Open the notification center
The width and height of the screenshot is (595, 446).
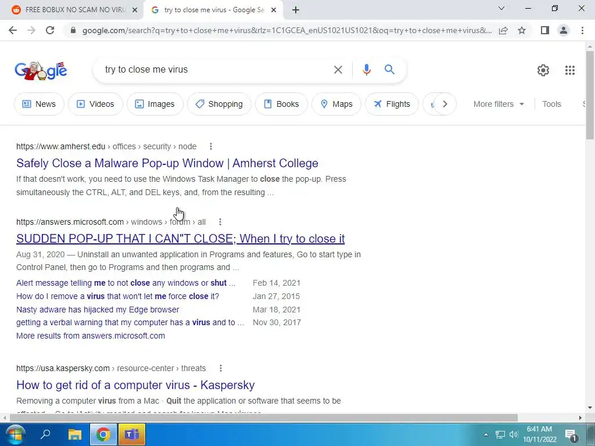click(x=571, y=436)
